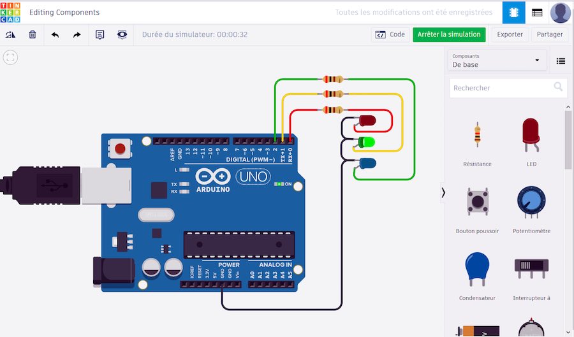Click the ATmega chip on Arduino

(x=239, y=245)
